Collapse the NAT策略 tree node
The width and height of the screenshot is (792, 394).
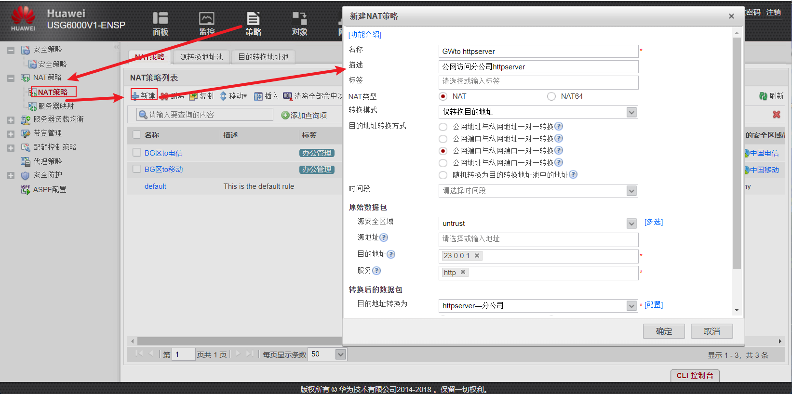11,78
